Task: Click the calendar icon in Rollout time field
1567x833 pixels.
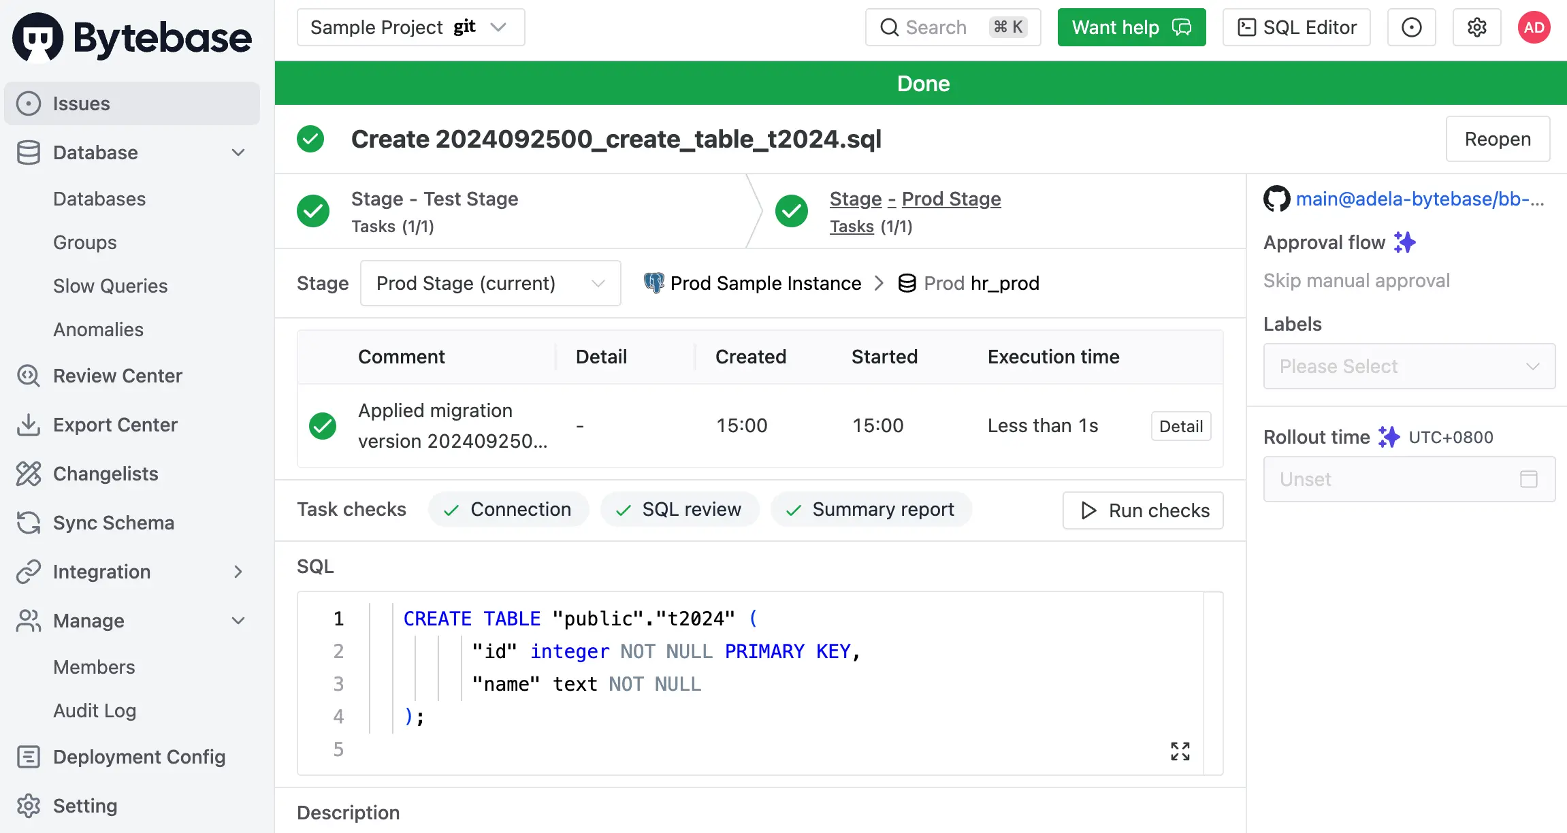Action: (1529, 479)
